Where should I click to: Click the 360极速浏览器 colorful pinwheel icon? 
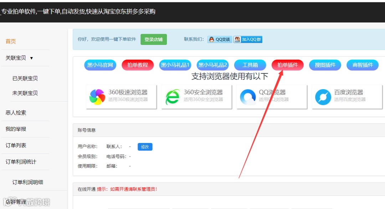tap(97, 97)
